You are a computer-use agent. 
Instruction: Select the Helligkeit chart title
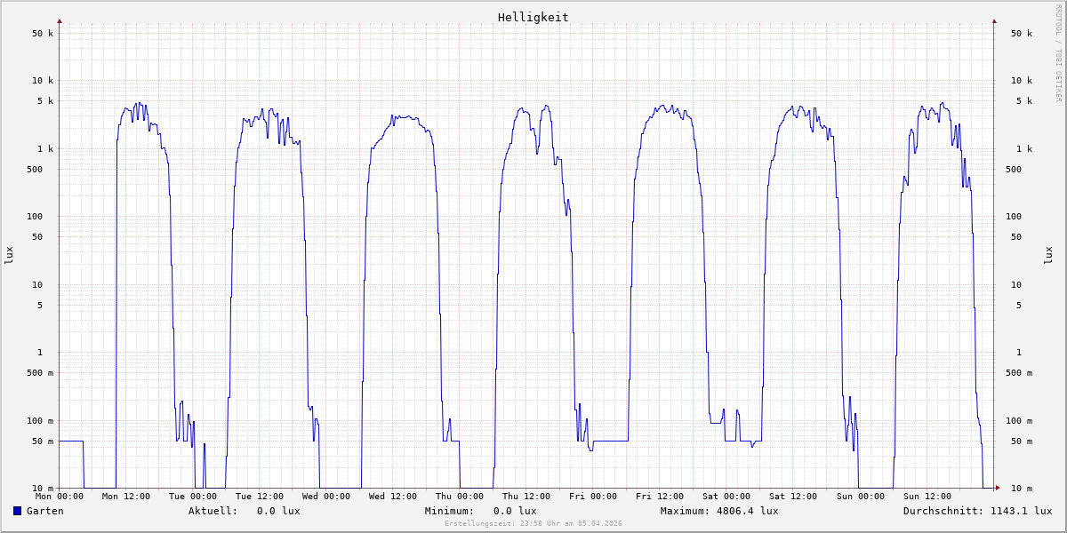[x=533, y=17]
